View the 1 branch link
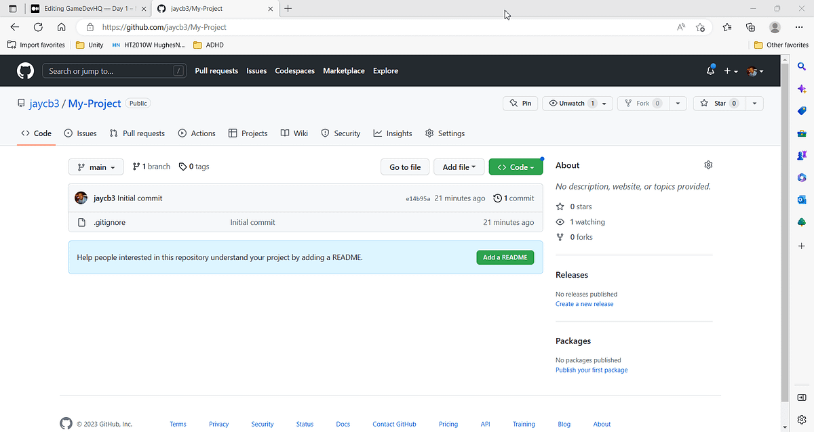This screenshot has width=814, height=432. (151, 167)
